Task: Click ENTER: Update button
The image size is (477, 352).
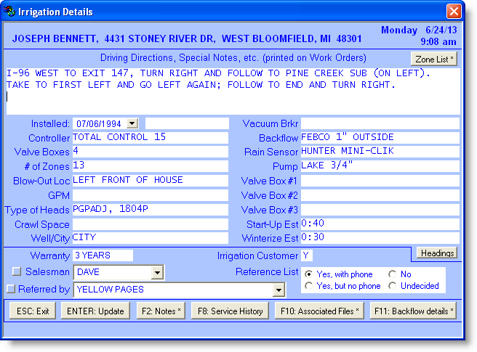Action: coord(93,311)
